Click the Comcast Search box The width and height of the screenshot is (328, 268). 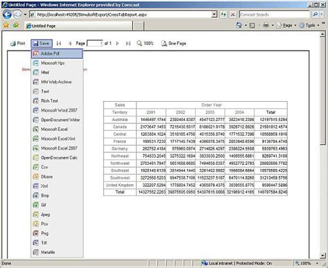pos(275,15)
